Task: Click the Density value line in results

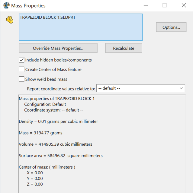Action: tap(58, 121)
